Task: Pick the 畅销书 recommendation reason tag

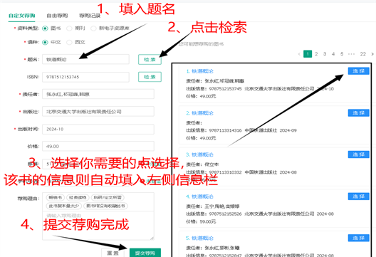Action: tap(55, 197)
